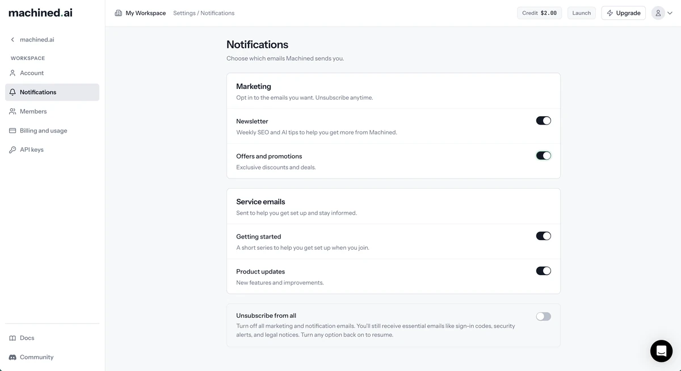Image resolution: width=681 pixels, height=371 pixels.
Task: Click 'New features and improvements.' text
Action: [x=280, y=283]
